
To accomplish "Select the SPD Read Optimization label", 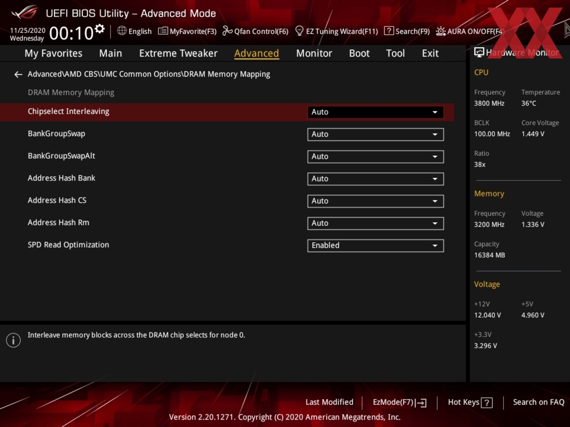I will [68, 245].
